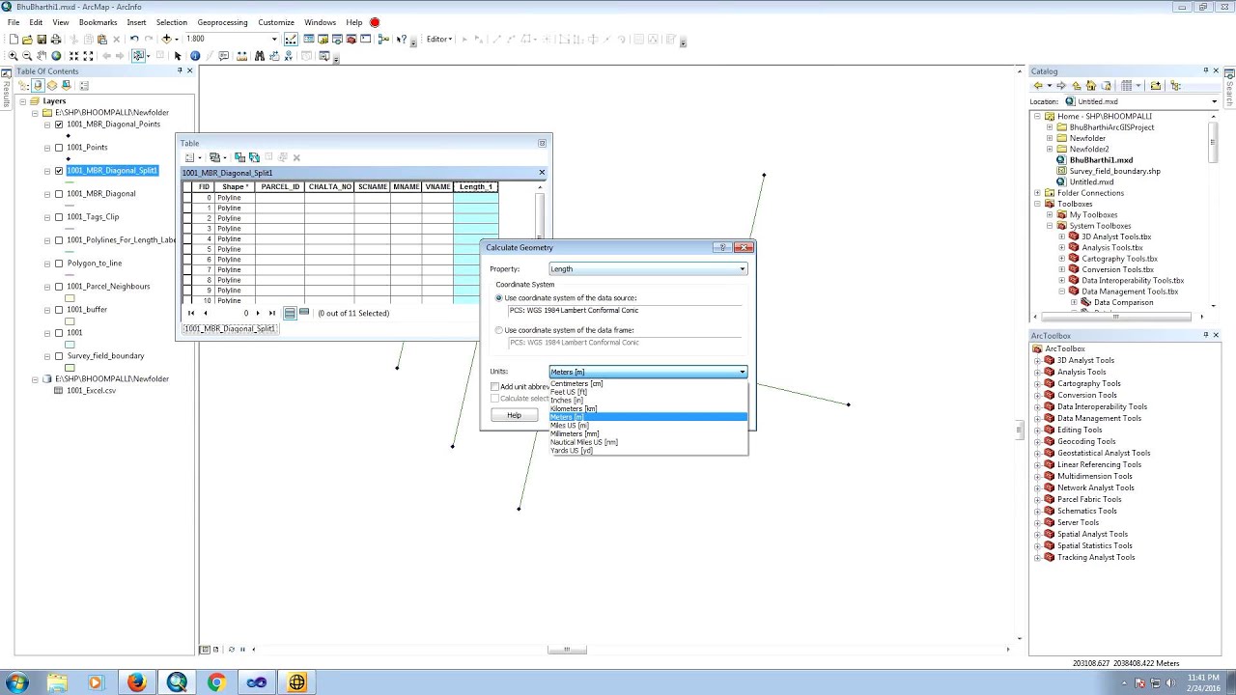Choose Kilometers [km] from units list

648,408
